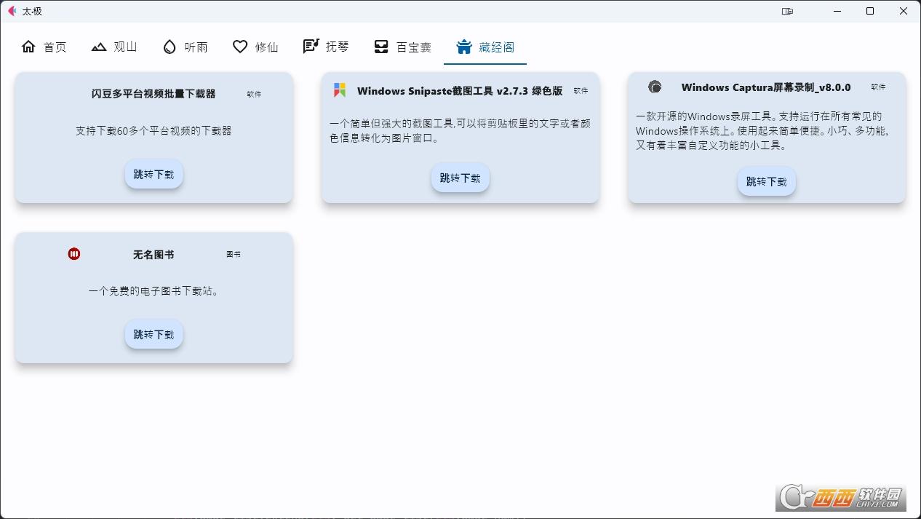Click the description 一个免费的电子图书下载站。
This screenshot has width=921, height=519.
click(x=153, y=291)
